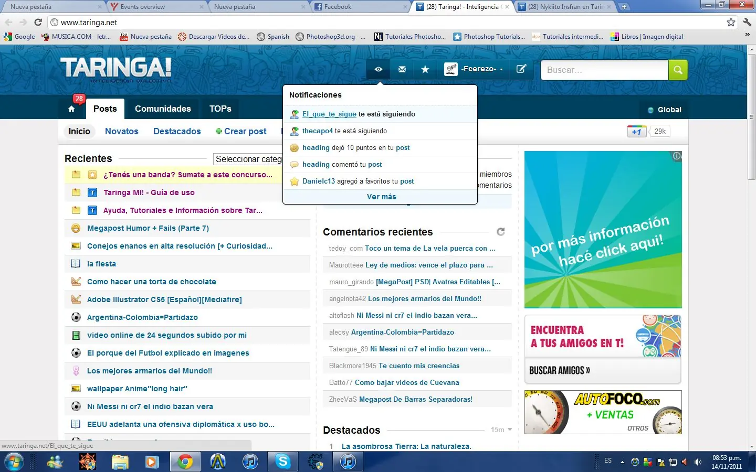Open the notifications eye icon
The image size is (756, 472).
click(x=379, y=69)
